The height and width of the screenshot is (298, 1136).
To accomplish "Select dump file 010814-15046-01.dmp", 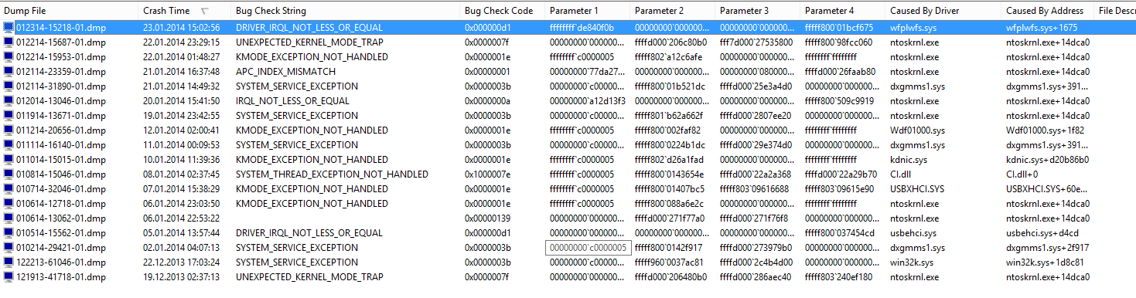I will (x=61, y=174).
